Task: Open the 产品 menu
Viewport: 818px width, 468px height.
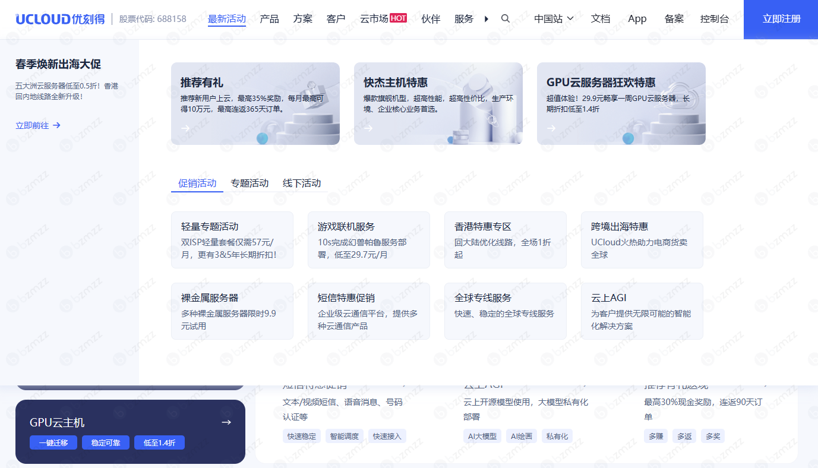Action: [269, 19]
